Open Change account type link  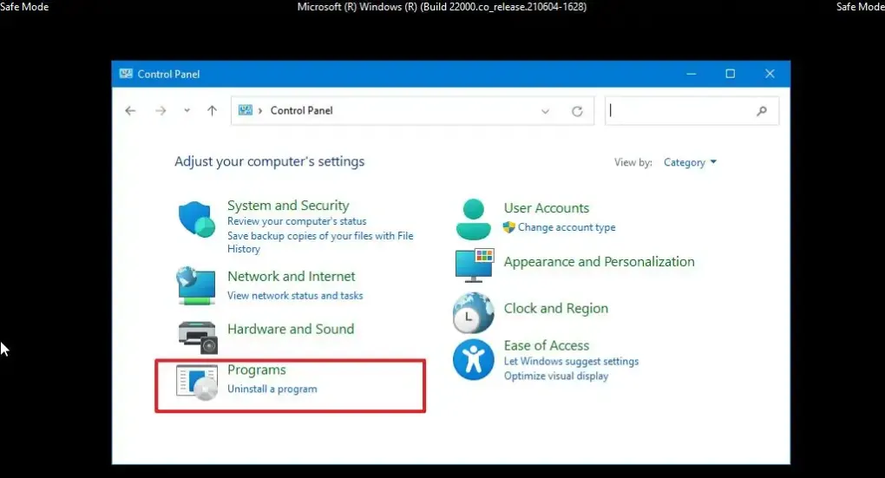[x=567, y=227]
